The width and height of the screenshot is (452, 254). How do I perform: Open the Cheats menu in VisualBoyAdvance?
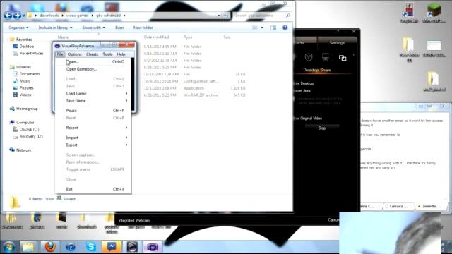(92, 54)
